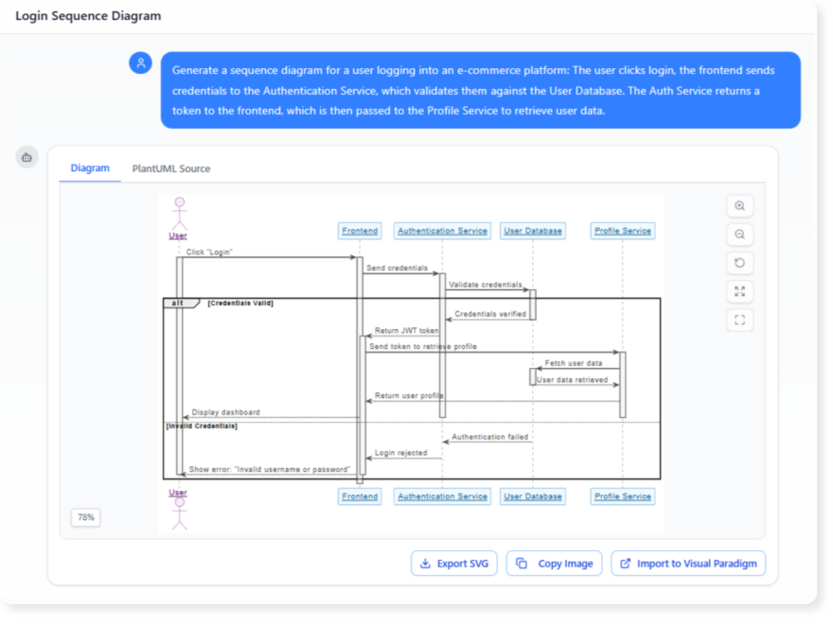The height and width of the screenshot is (624, 833).
Task: Zoom out of the diagram
Action: (x=739, y=234)
